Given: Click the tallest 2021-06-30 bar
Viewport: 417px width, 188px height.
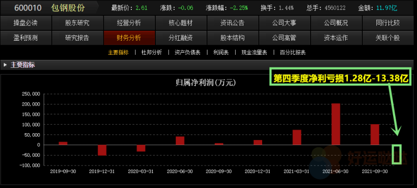Looking at the screenshot, I should 336,124.
